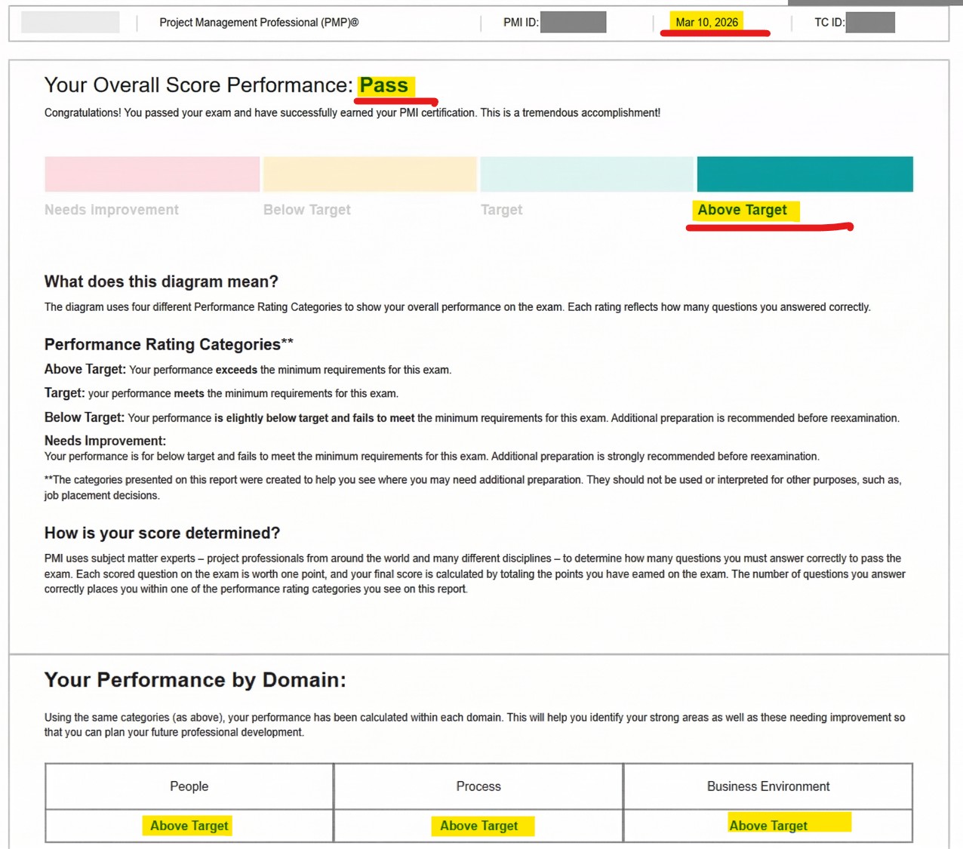Click the Project Management Professional (PMP) header text
963x849 pixels.
pos(259,23)
